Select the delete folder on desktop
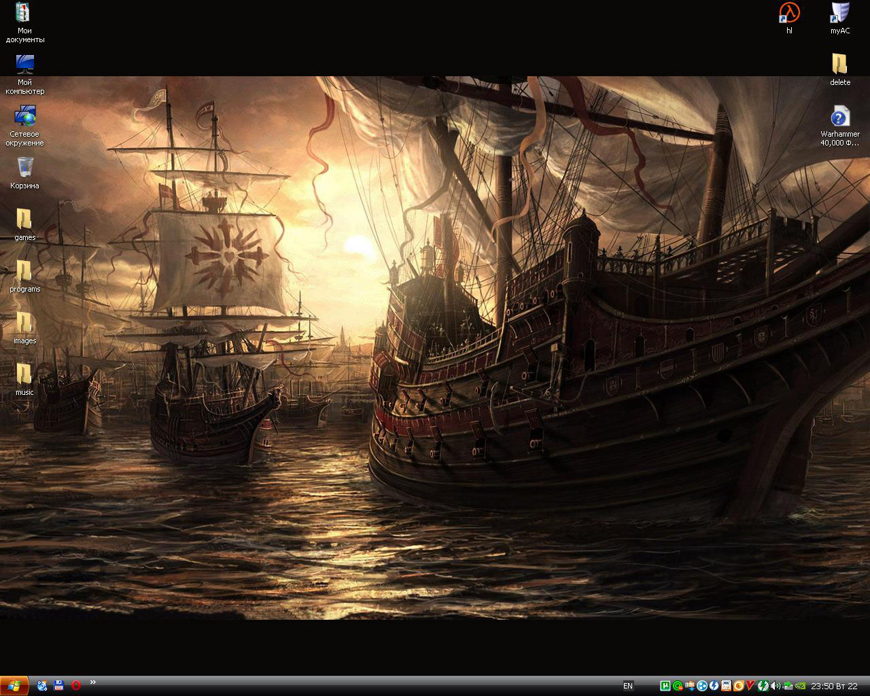 (840, 70)
